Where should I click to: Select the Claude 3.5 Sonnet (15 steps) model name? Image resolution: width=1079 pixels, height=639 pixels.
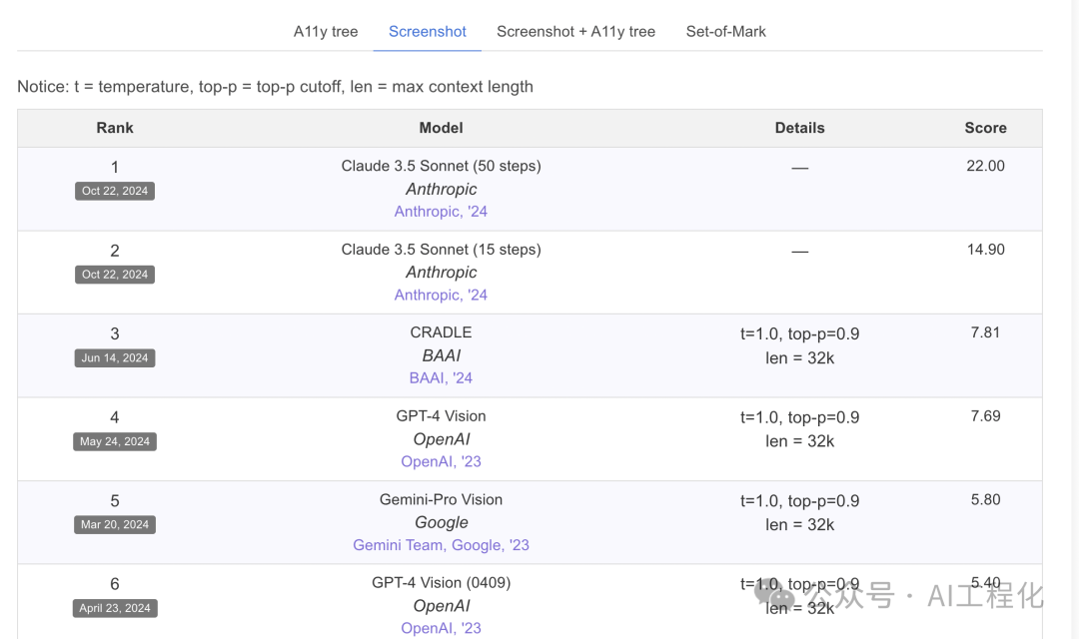pos(442,249)
